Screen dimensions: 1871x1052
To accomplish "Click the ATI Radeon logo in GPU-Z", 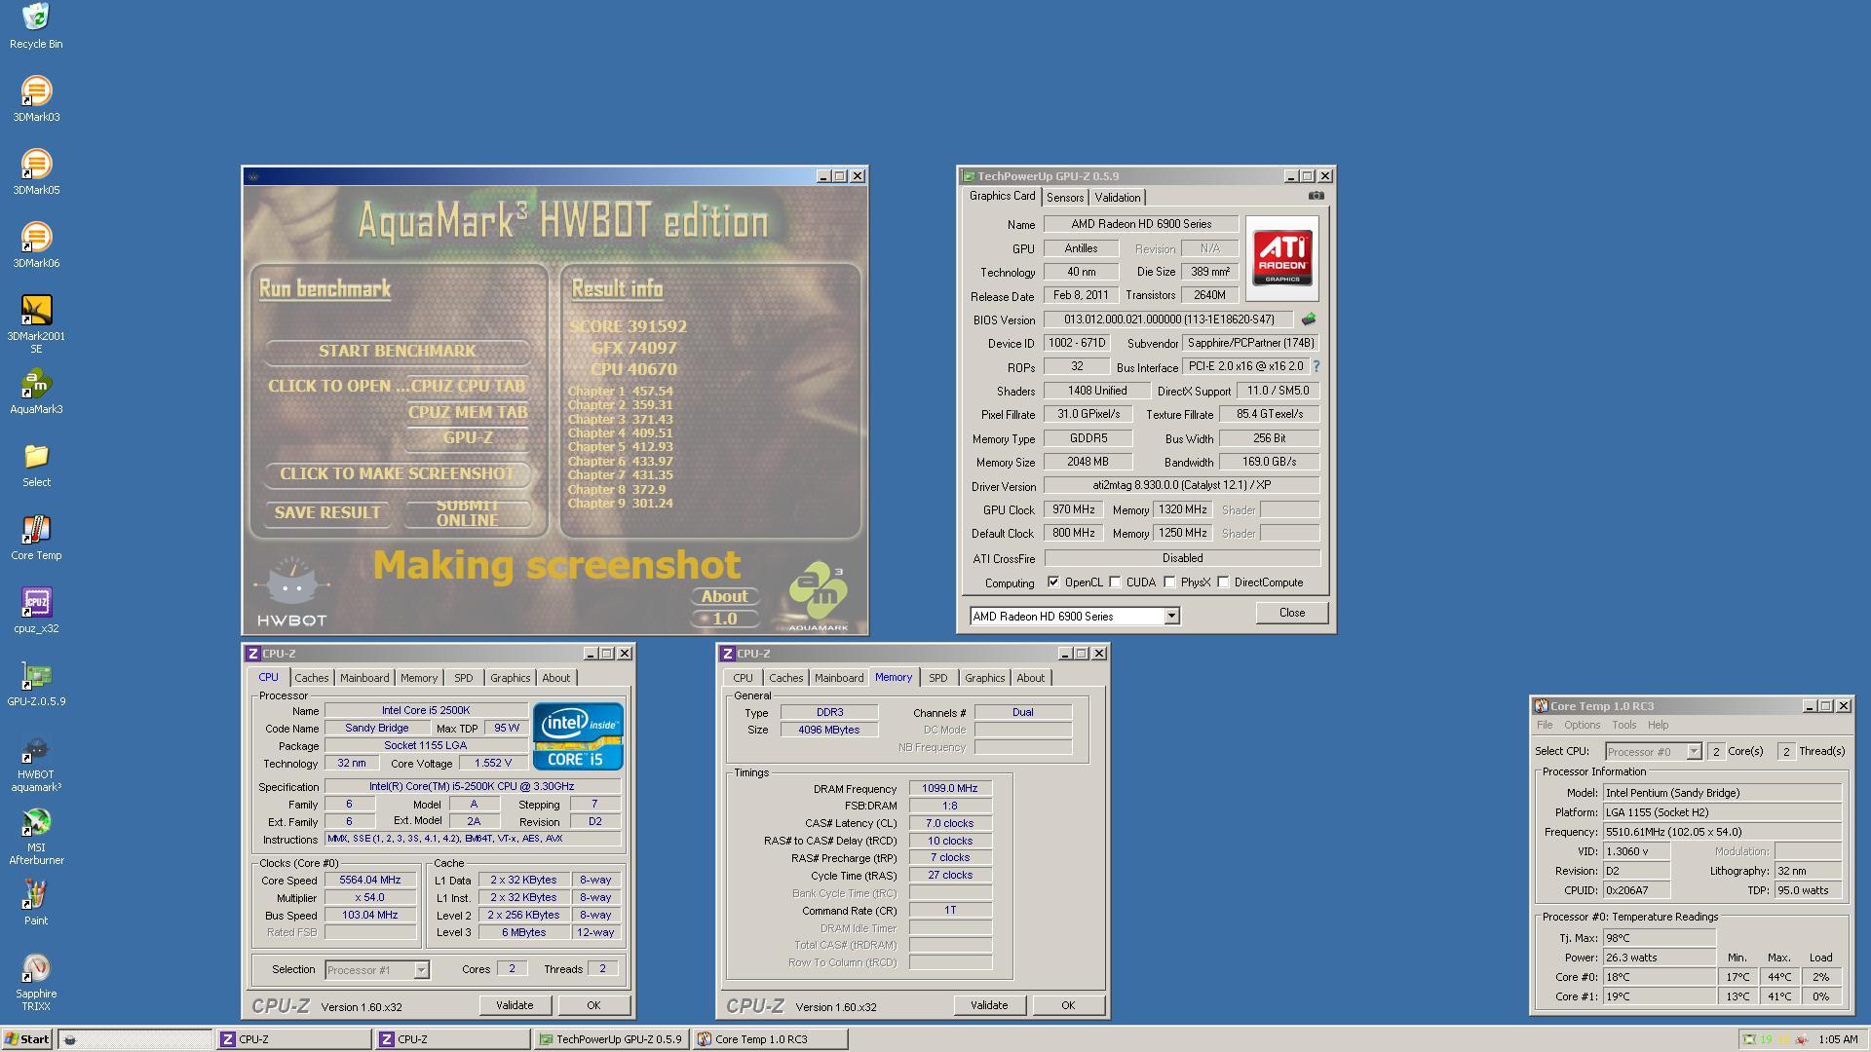I will click(x=1281, y=258).
